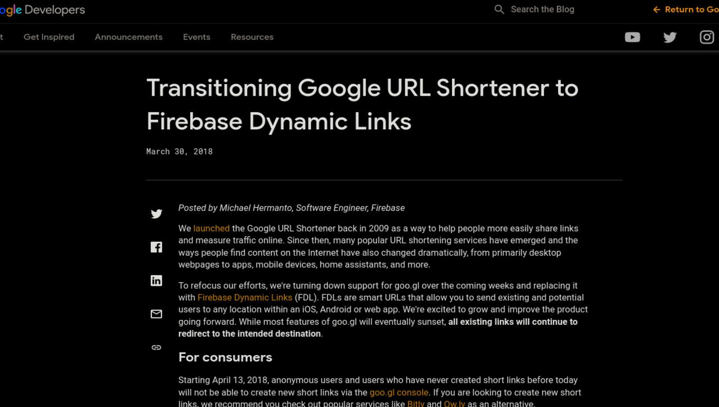719x407 pixels.
Task: Share article via Twitter sidebar icon
Action: coord(156,214)
